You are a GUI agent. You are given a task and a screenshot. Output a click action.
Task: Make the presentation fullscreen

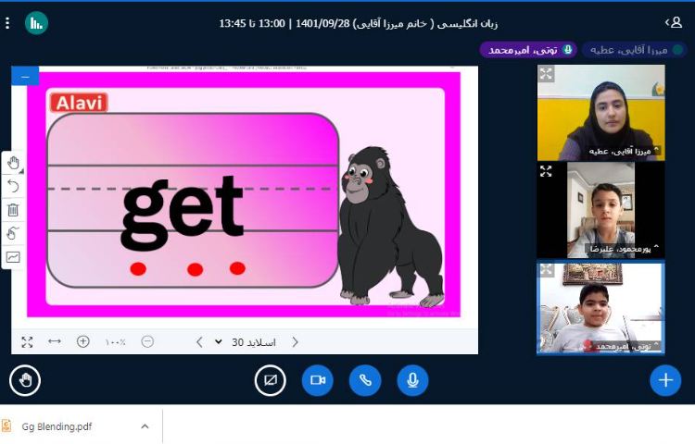(x=27, y=341)
